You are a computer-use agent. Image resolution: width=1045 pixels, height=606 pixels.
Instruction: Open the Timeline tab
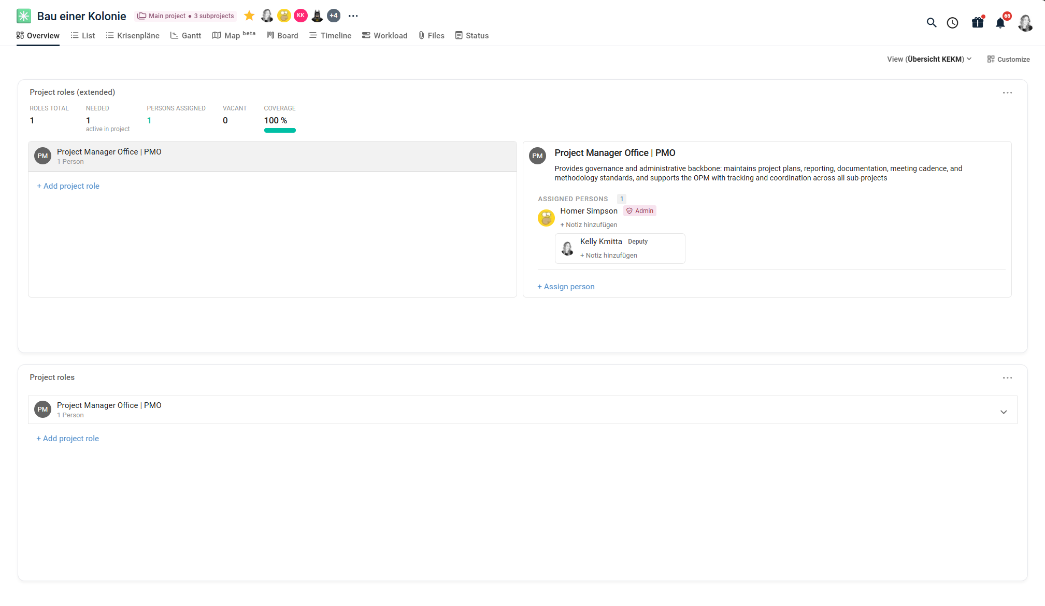(x=330, y=36)
